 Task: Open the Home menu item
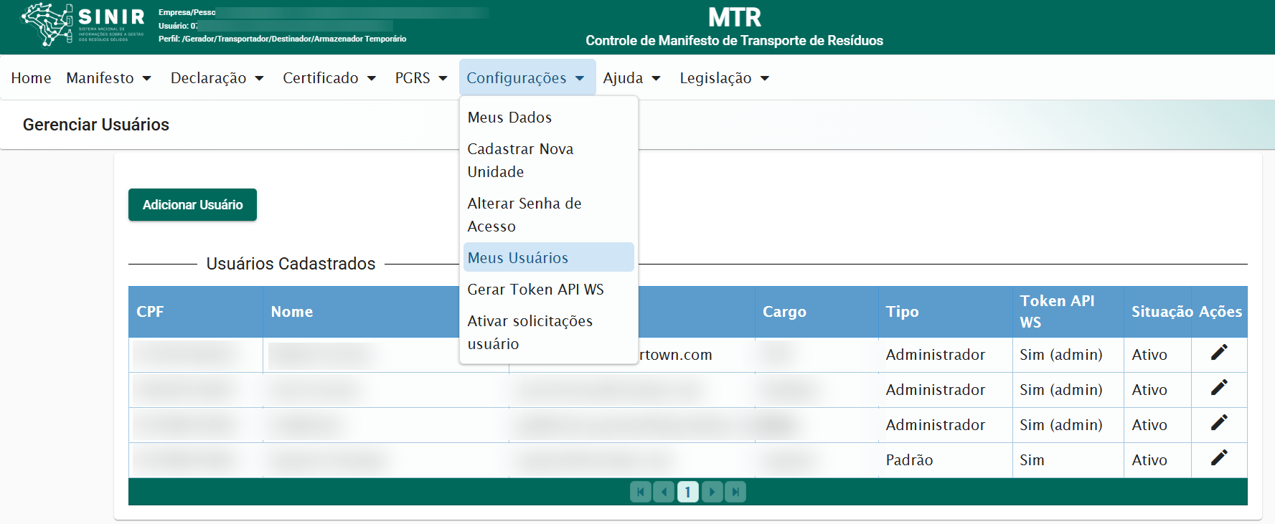tap(31, 78)
